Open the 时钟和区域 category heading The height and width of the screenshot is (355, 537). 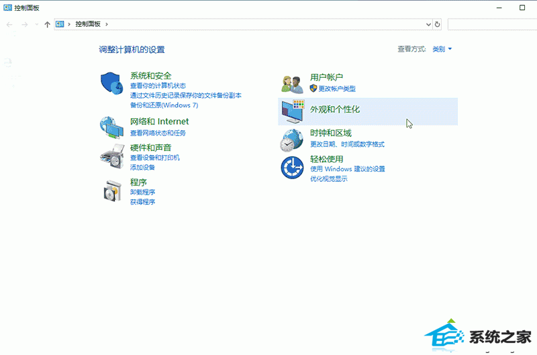point(331,133)
